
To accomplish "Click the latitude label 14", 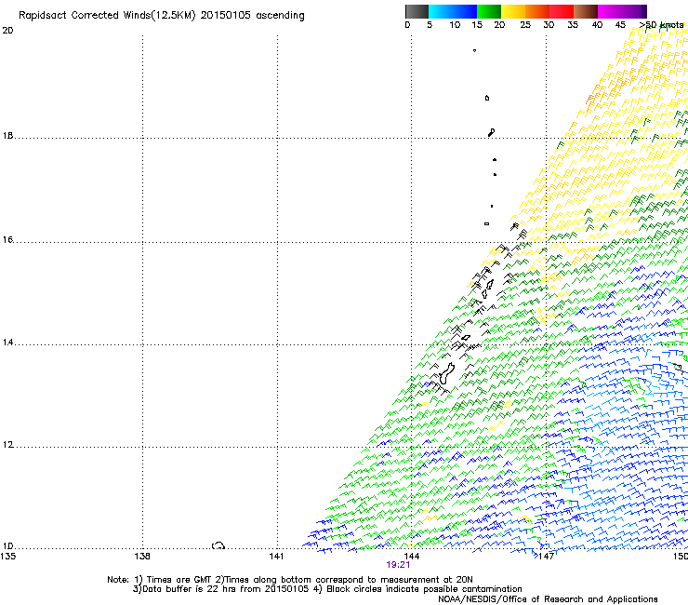I will (7, 343).
